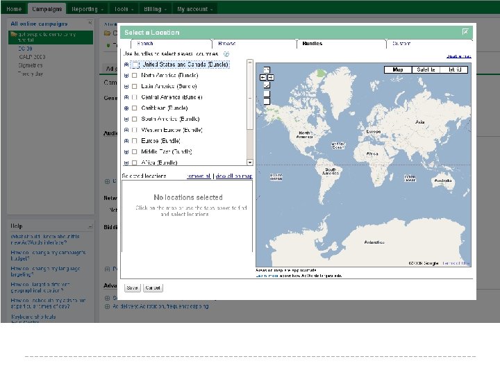
Task: Open the Learn more link below the map
Action: click(267, 276)
